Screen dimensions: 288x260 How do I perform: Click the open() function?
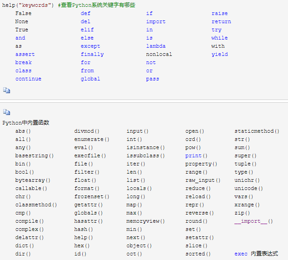(195, 131)
